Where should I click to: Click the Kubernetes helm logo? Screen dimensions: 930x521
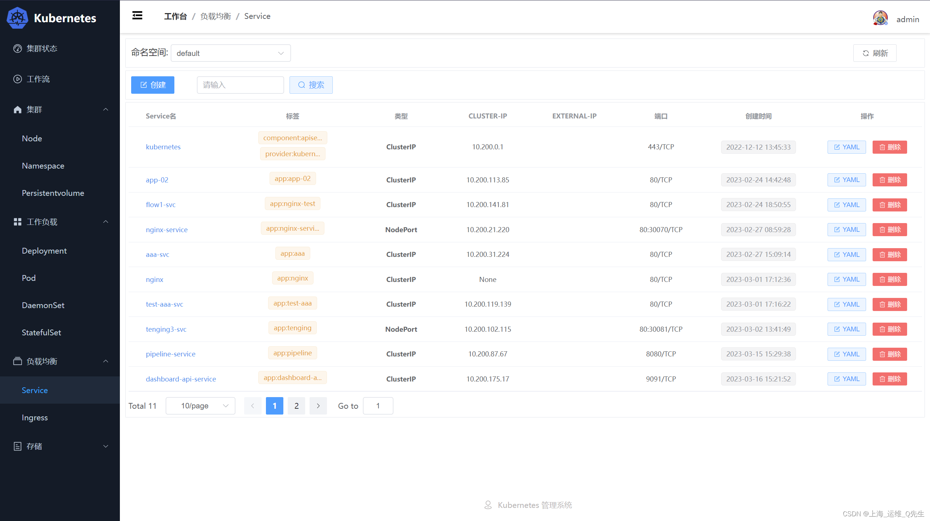point(17,18)
